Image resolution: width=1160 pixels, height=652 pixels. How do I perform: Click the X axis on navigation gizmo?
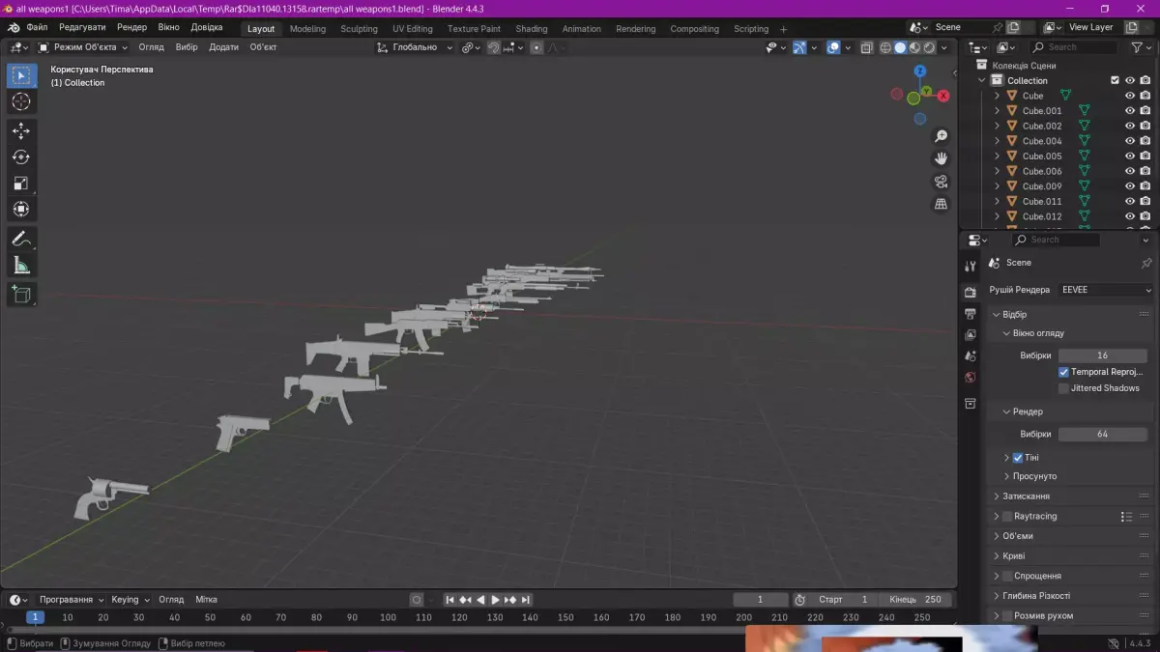click(x=942, y=96)
